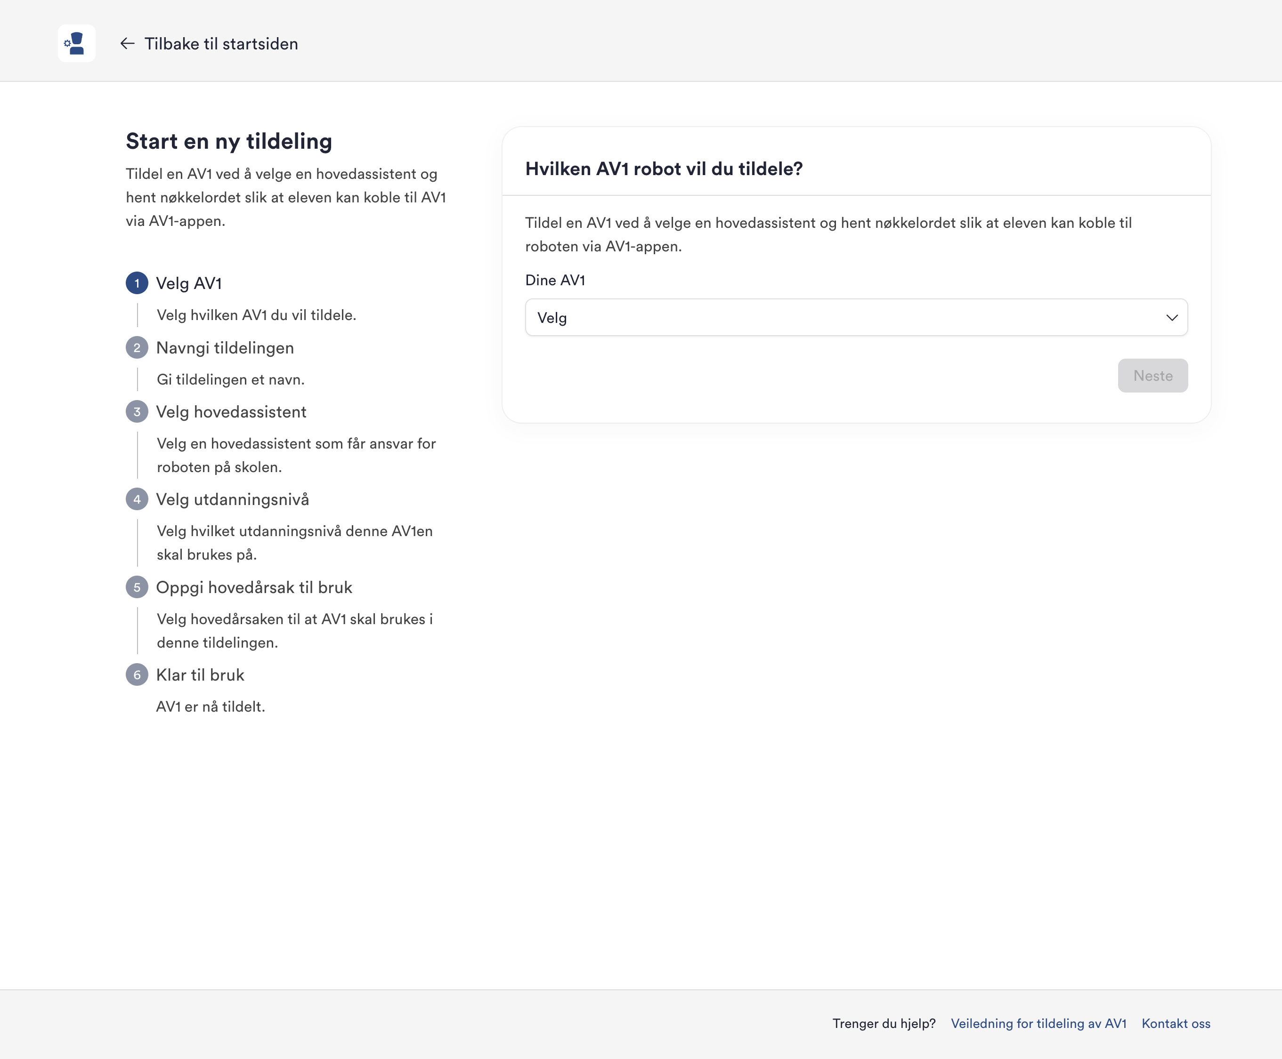Click the 'Start en ny tildeling' heading

[x=229, y=142]
